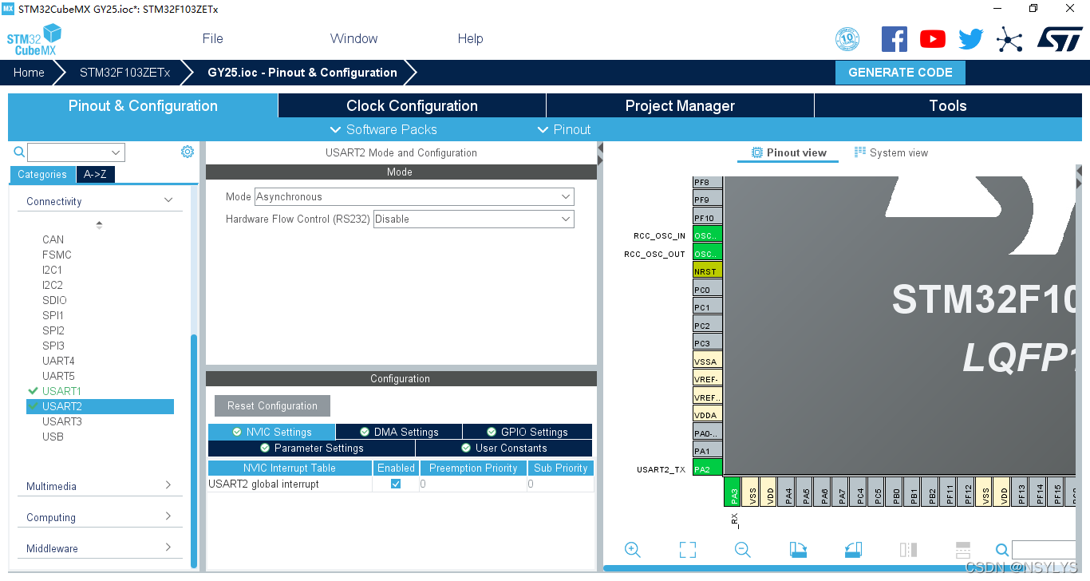Viewport: 1090px width, 581px height.
Task: Open the Facebook icon link
Action: click(895, 39)
